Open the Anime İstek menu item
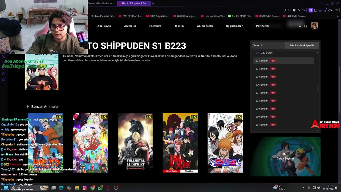Viewport: 341px width, 192px height. tap(205, 26)
